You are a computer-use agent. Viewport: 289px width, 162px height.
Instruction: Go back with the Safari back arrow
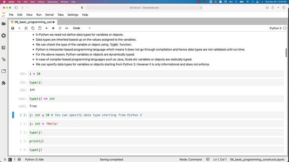click(22, 8)
